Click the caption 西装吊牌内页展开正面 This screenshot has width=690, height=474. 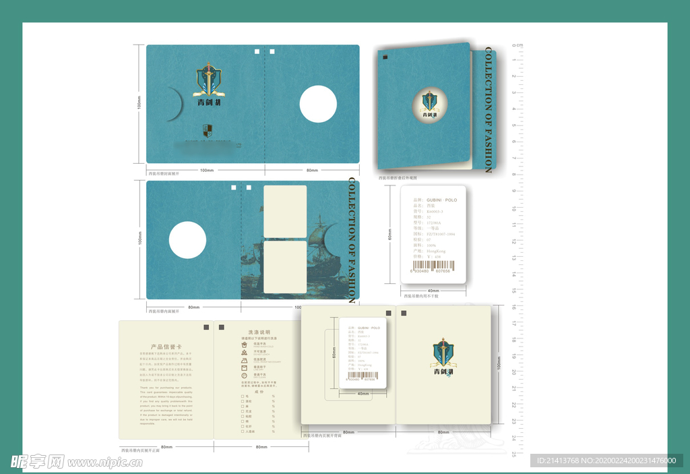[x=140, y=450]
